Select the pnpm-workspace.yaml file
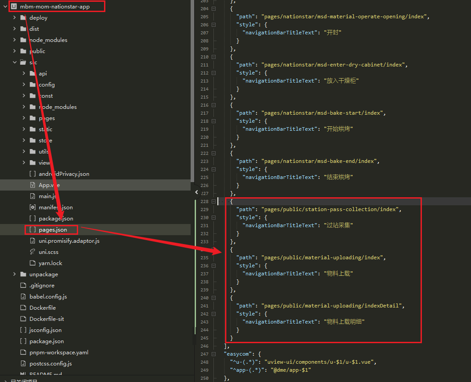The height and width of the screenshot is (382, 471). [59, 353]
